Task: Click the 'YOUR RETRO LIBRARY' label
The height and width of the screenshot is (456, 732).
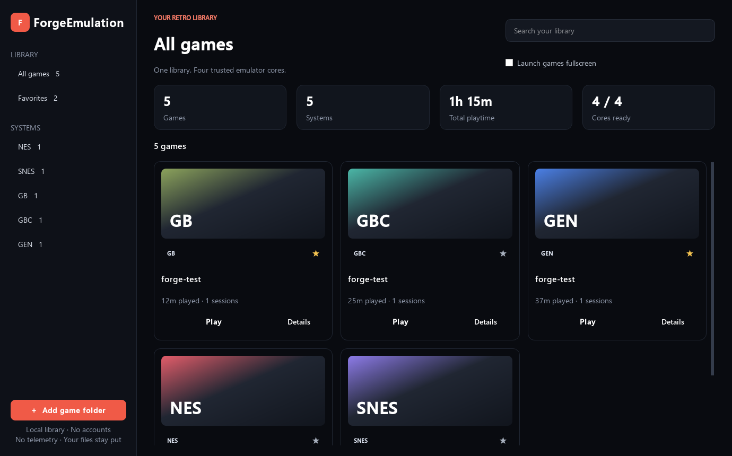Action: [185, 17]
